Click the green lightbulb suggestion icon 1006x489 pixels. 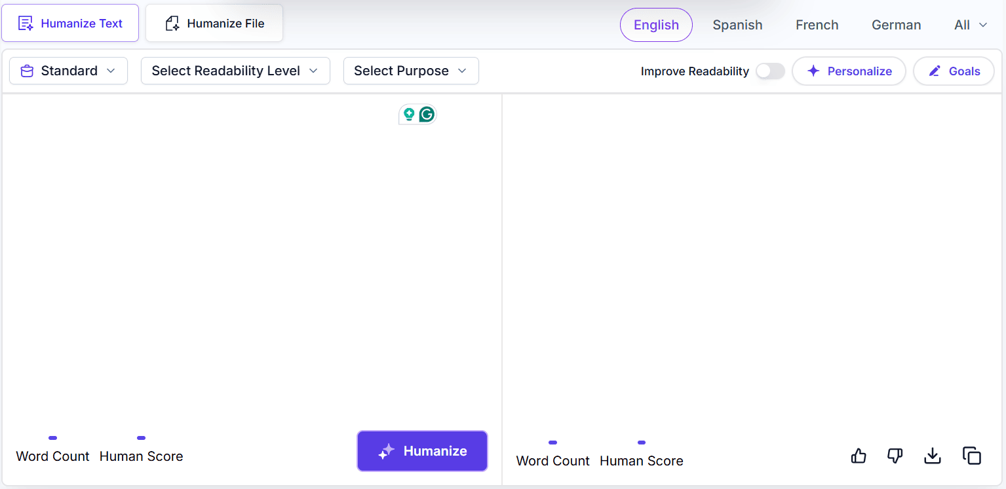[409, 115]
